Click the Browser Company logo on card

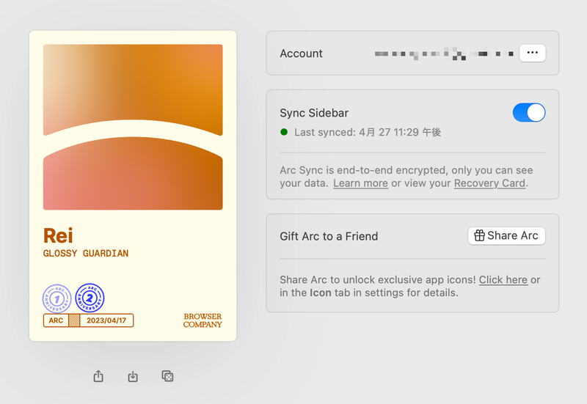203,320
